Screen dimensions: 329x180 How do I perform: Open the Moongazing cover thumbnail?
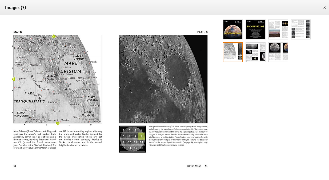click(233, 29)
